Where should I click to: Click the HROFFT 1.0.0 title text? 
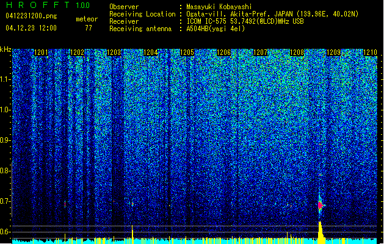48,5
